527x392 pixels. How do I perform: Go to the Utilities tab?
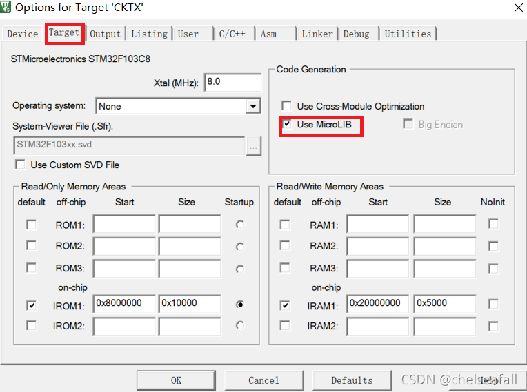pyautogui.click(x=408, y=34)
